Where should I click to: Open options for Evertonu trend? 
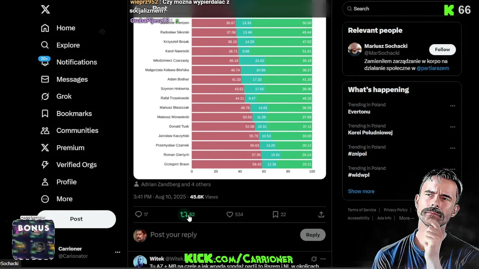click(x=452, y=106)
